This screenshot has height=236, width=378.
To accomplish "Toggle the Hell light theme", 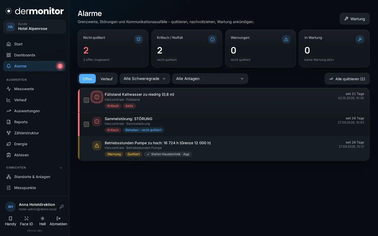I will click(x=42, y=221).
